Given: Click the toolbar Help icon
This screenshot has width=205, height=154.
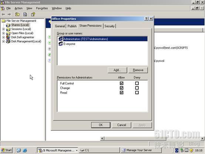Looking at the screenshot, I should click(x=33, y=14).
